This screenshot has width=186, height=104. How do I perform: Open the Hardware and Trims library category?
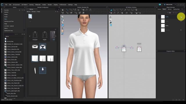coord(9,21)
